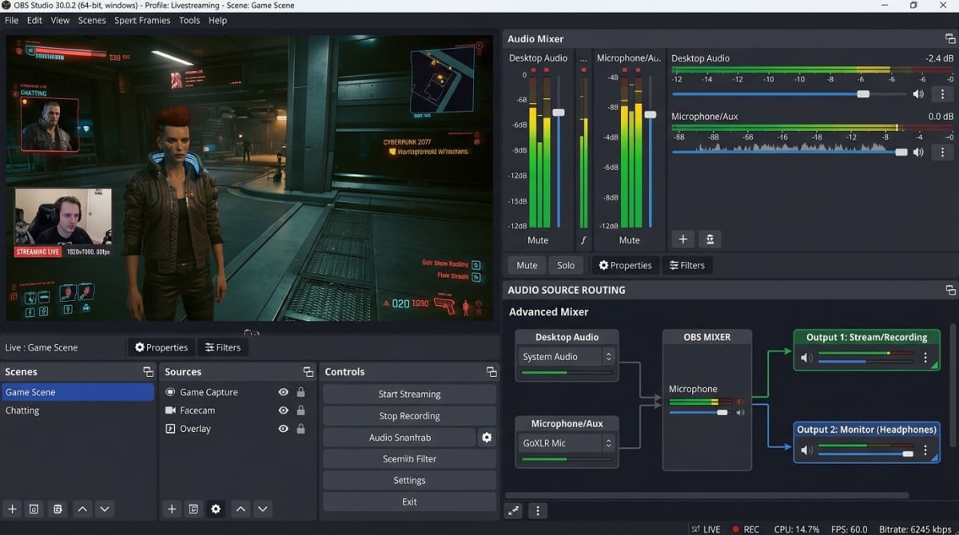959x535 pixels.
Task: Pop out the Audio Mixer dock
Action: (950, 39)
